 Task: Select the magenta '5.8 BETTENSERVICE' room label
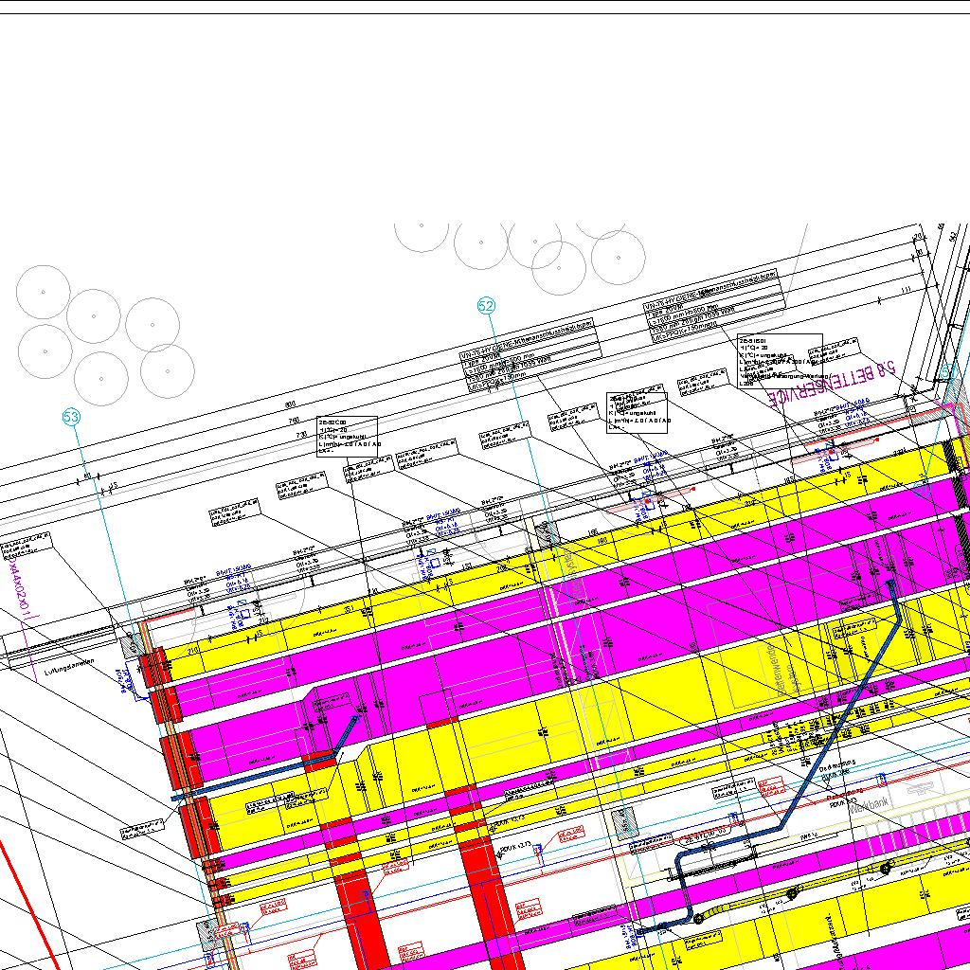[x=826, y=381]
